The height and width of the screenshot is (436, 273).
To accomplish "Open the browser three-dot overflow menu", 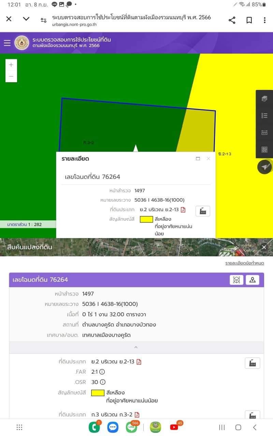I will (264, 20).
